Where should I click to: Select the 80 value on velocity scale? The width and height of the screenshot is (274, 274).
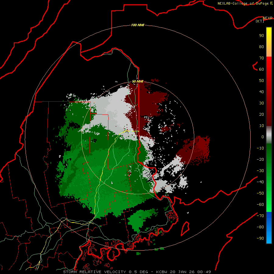(262, 47)
